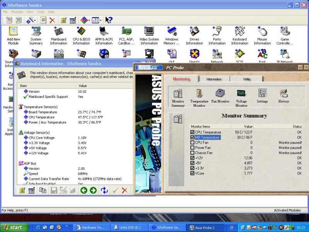Open PCI, AGP, CardBus module
Image resolution: width=309 pixels, height=232 pixels.
click(126, 36)
